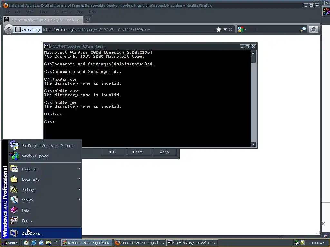Expand the Search submenu arrow
The image size is (330, 247).
[79, 199]
